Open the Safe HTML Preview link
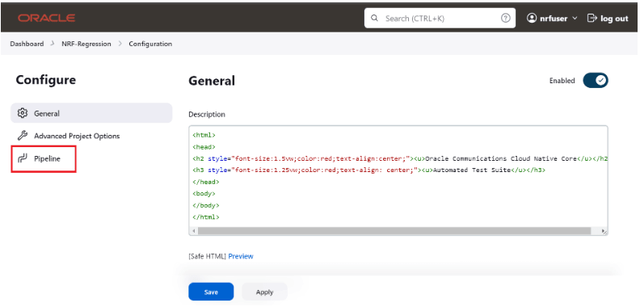The width and height of the screenshot is (640, 307). tap(241, 256)
